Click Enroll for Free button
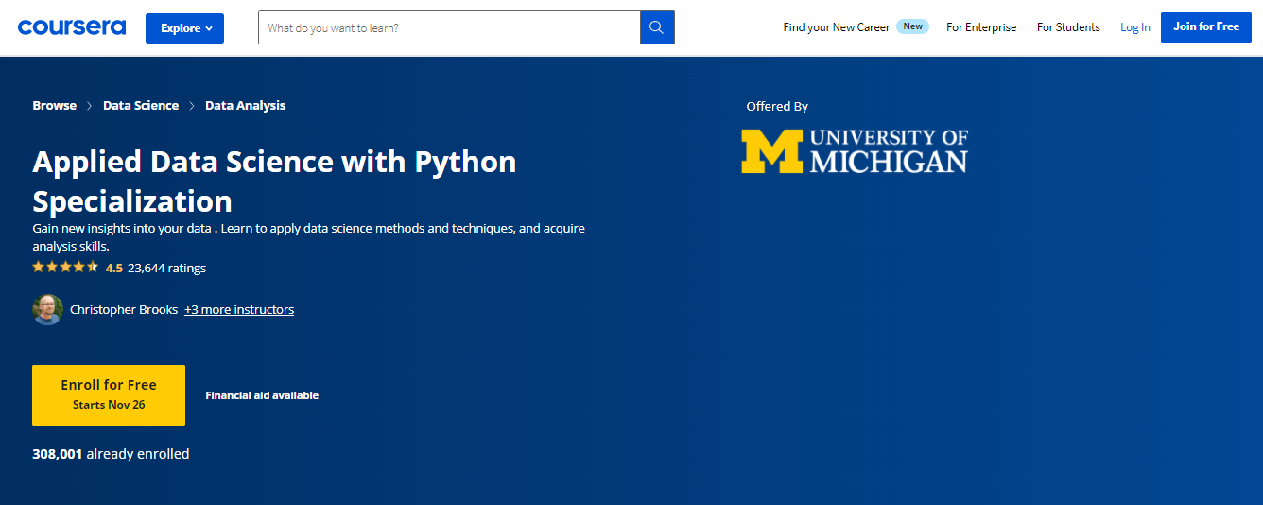Screen dimensions: 1263x505 (109, 394)
